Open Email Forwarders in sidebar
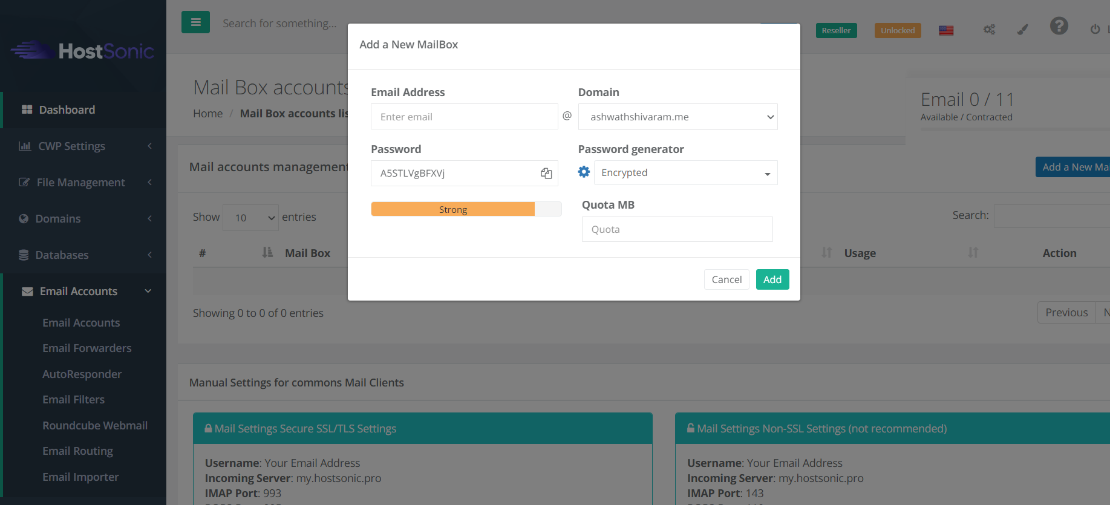 coord(87,348)
